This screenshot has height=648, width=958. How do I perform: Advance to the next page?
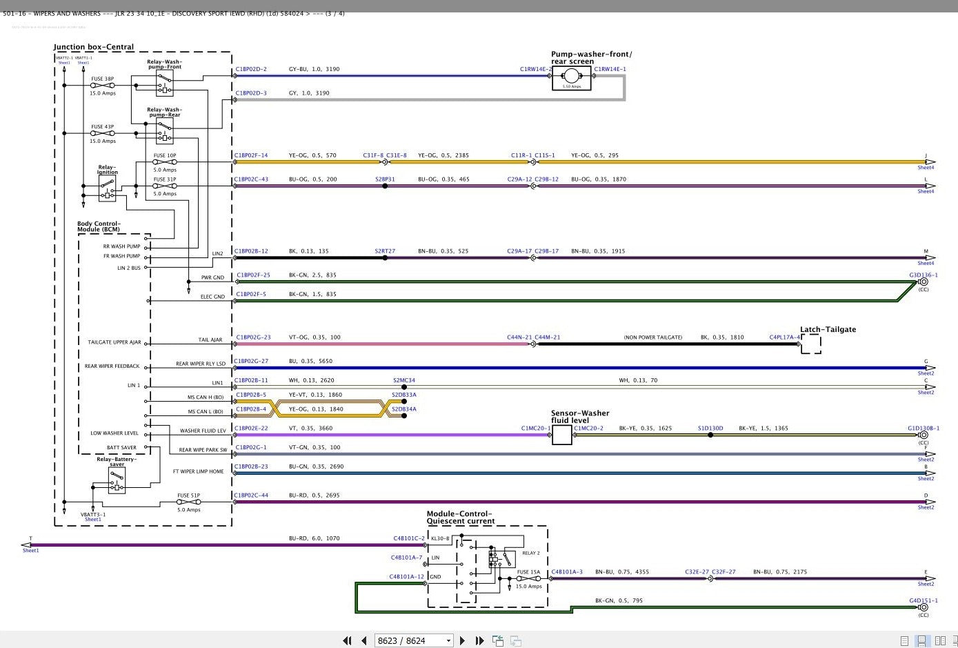(462, 640)
